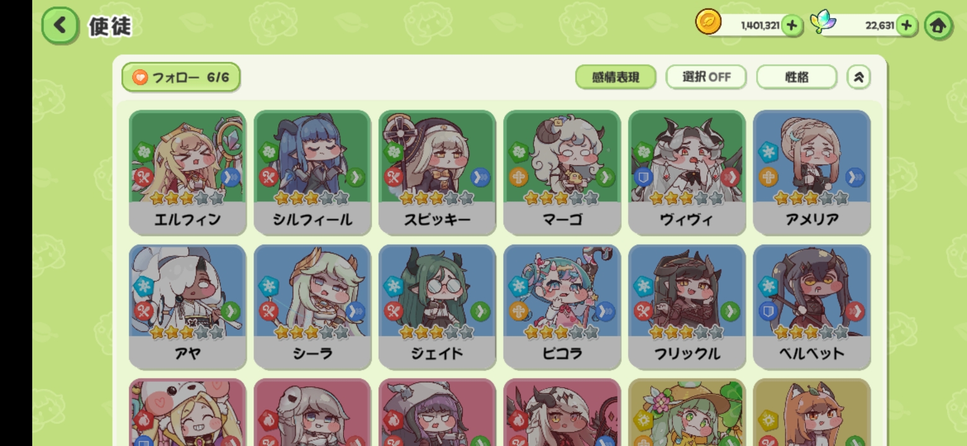Click the butterfly gem currency icon
This screenshot has height=446, width=967.
[x=823, y=23]
